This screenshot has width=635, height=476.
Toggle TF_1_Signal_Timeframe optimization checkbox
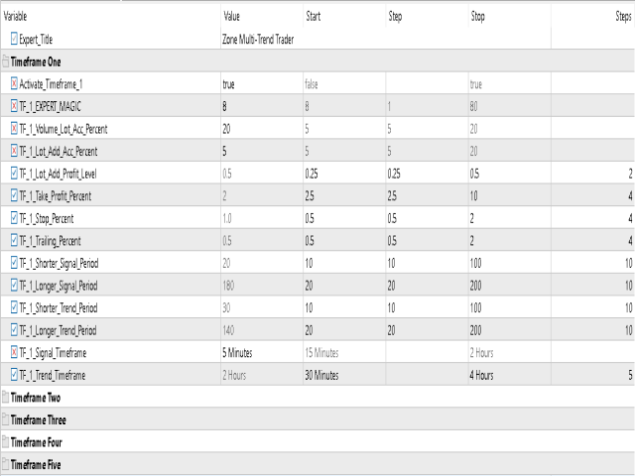point(14,353)
